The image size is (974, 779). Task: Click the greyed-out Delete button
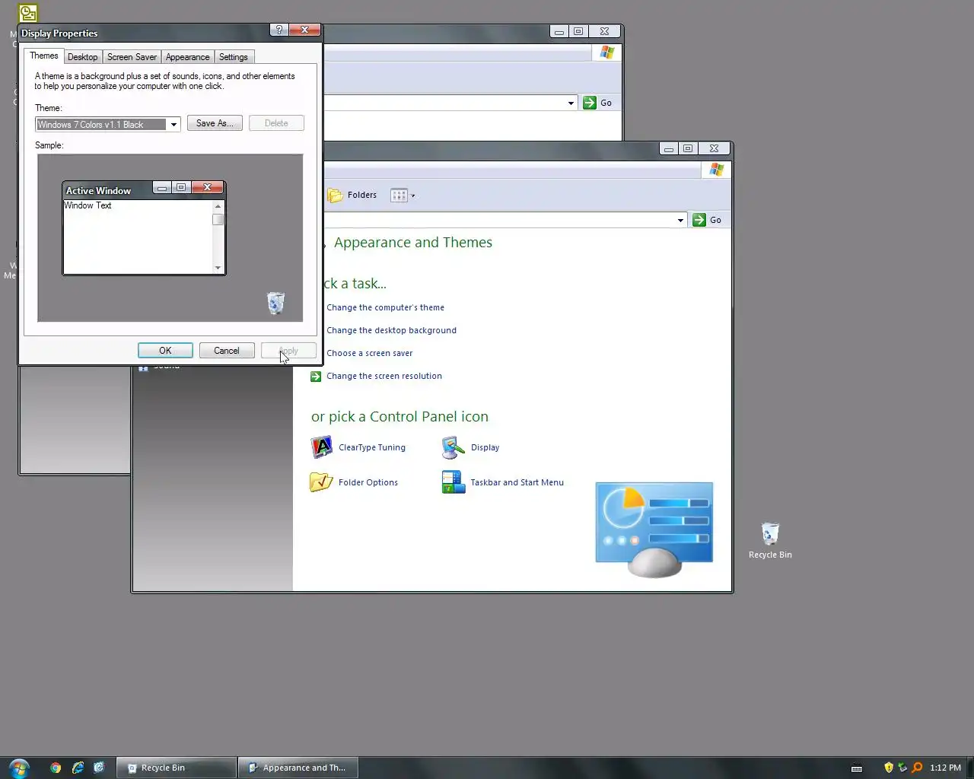pos(276,123)
